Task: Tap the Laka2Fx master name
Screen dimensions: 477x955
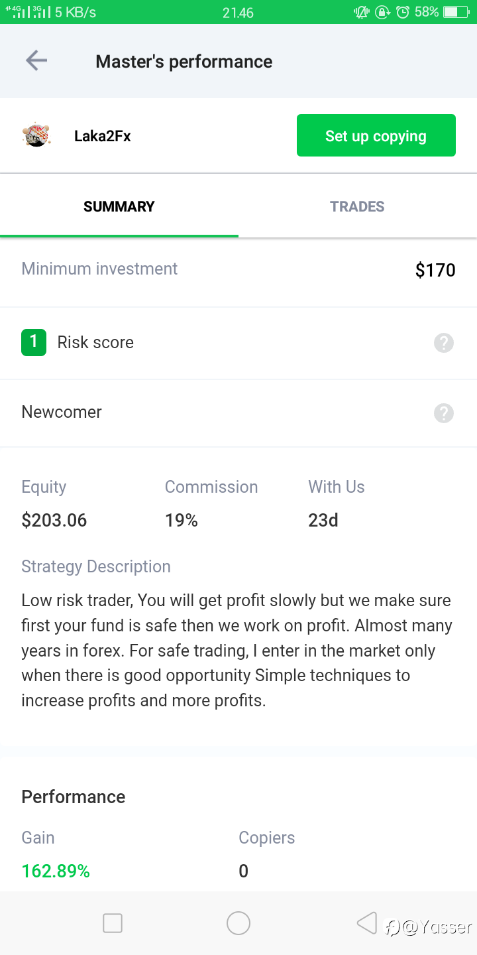Action: [x=103, y=136]
